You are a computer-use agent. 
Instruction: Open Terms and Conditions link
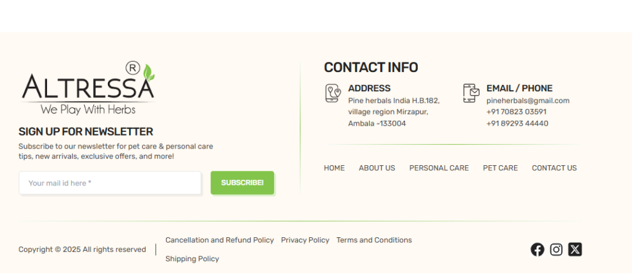coord(374,240)
